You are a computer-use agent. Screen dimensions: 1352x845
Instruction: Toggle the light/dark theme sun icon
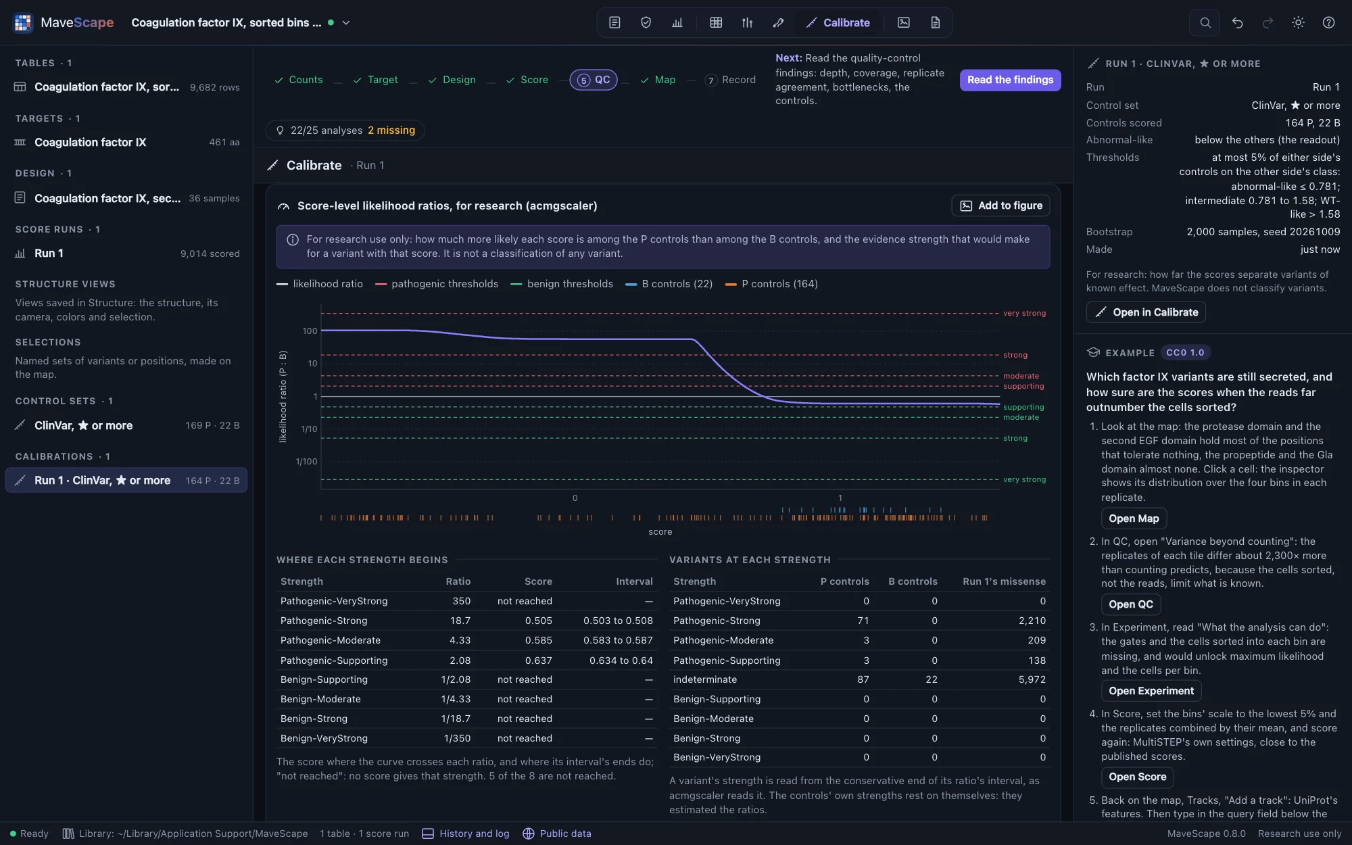pos(1298,22)
